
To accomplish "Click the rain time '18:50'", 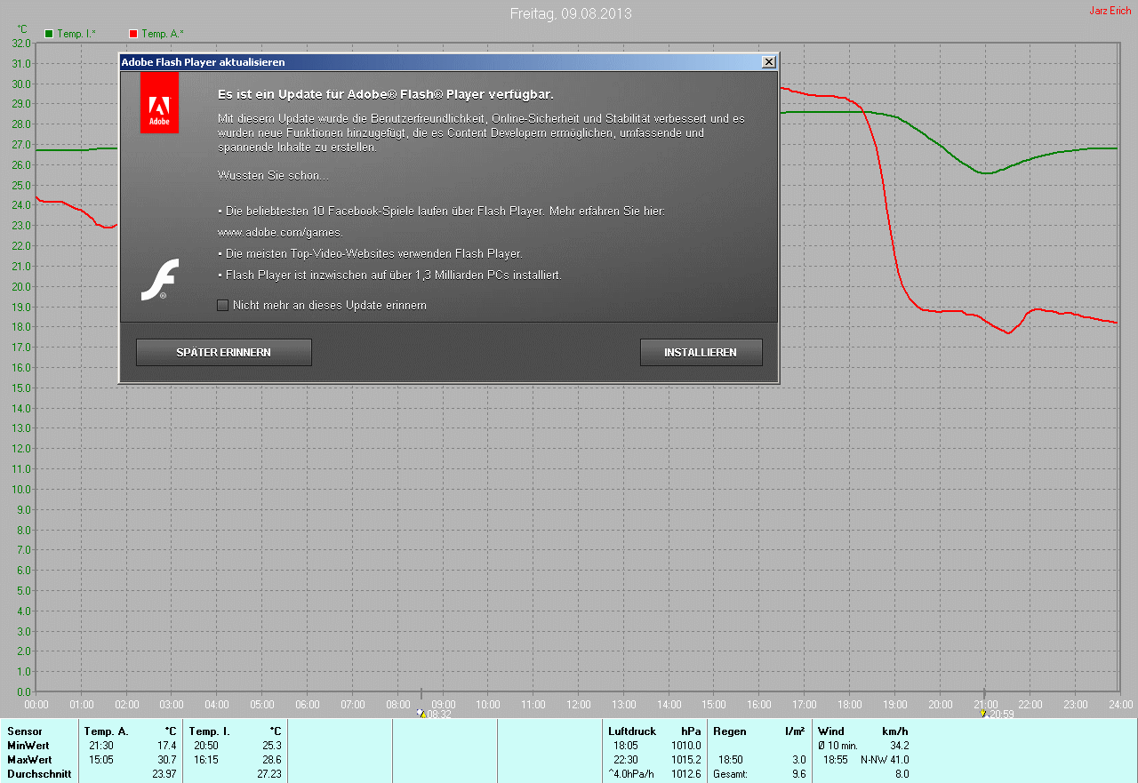I will [731, 760].
